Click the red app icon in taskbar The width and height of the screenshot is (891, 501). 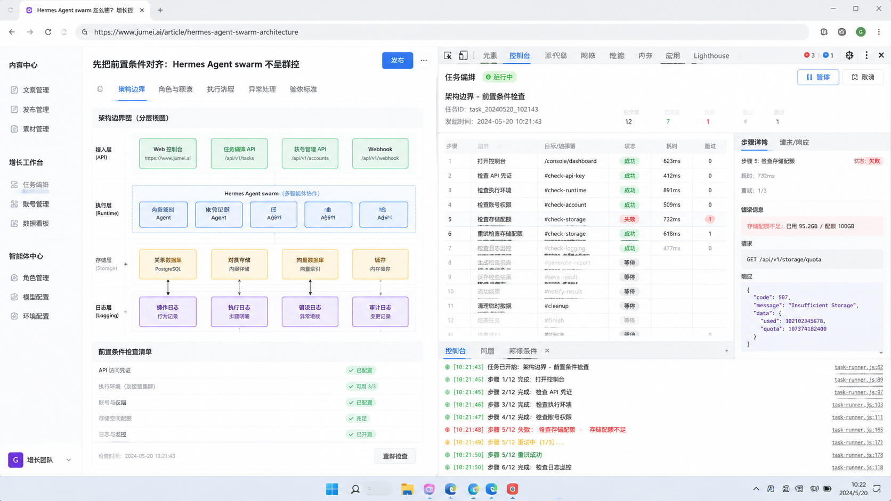pos(512,489)
